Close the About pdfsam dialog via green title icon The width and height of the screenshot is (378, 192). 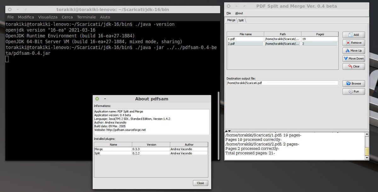(x=97, y=99)
